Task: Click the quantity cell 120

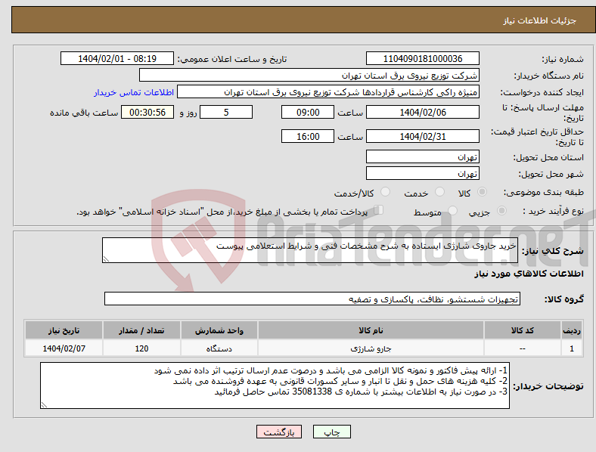Action: (x=141, y=348)
